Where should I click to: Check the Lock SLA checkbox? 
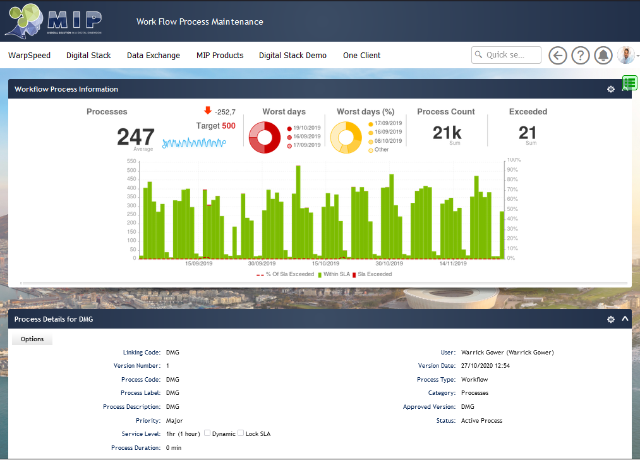[x=241, y=433]
